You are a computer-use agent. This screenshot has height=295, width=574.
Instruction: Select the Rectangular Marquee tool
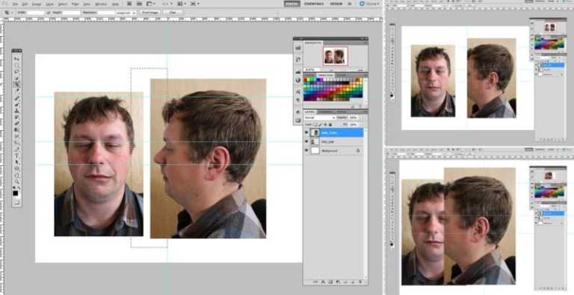pos(16,65)
